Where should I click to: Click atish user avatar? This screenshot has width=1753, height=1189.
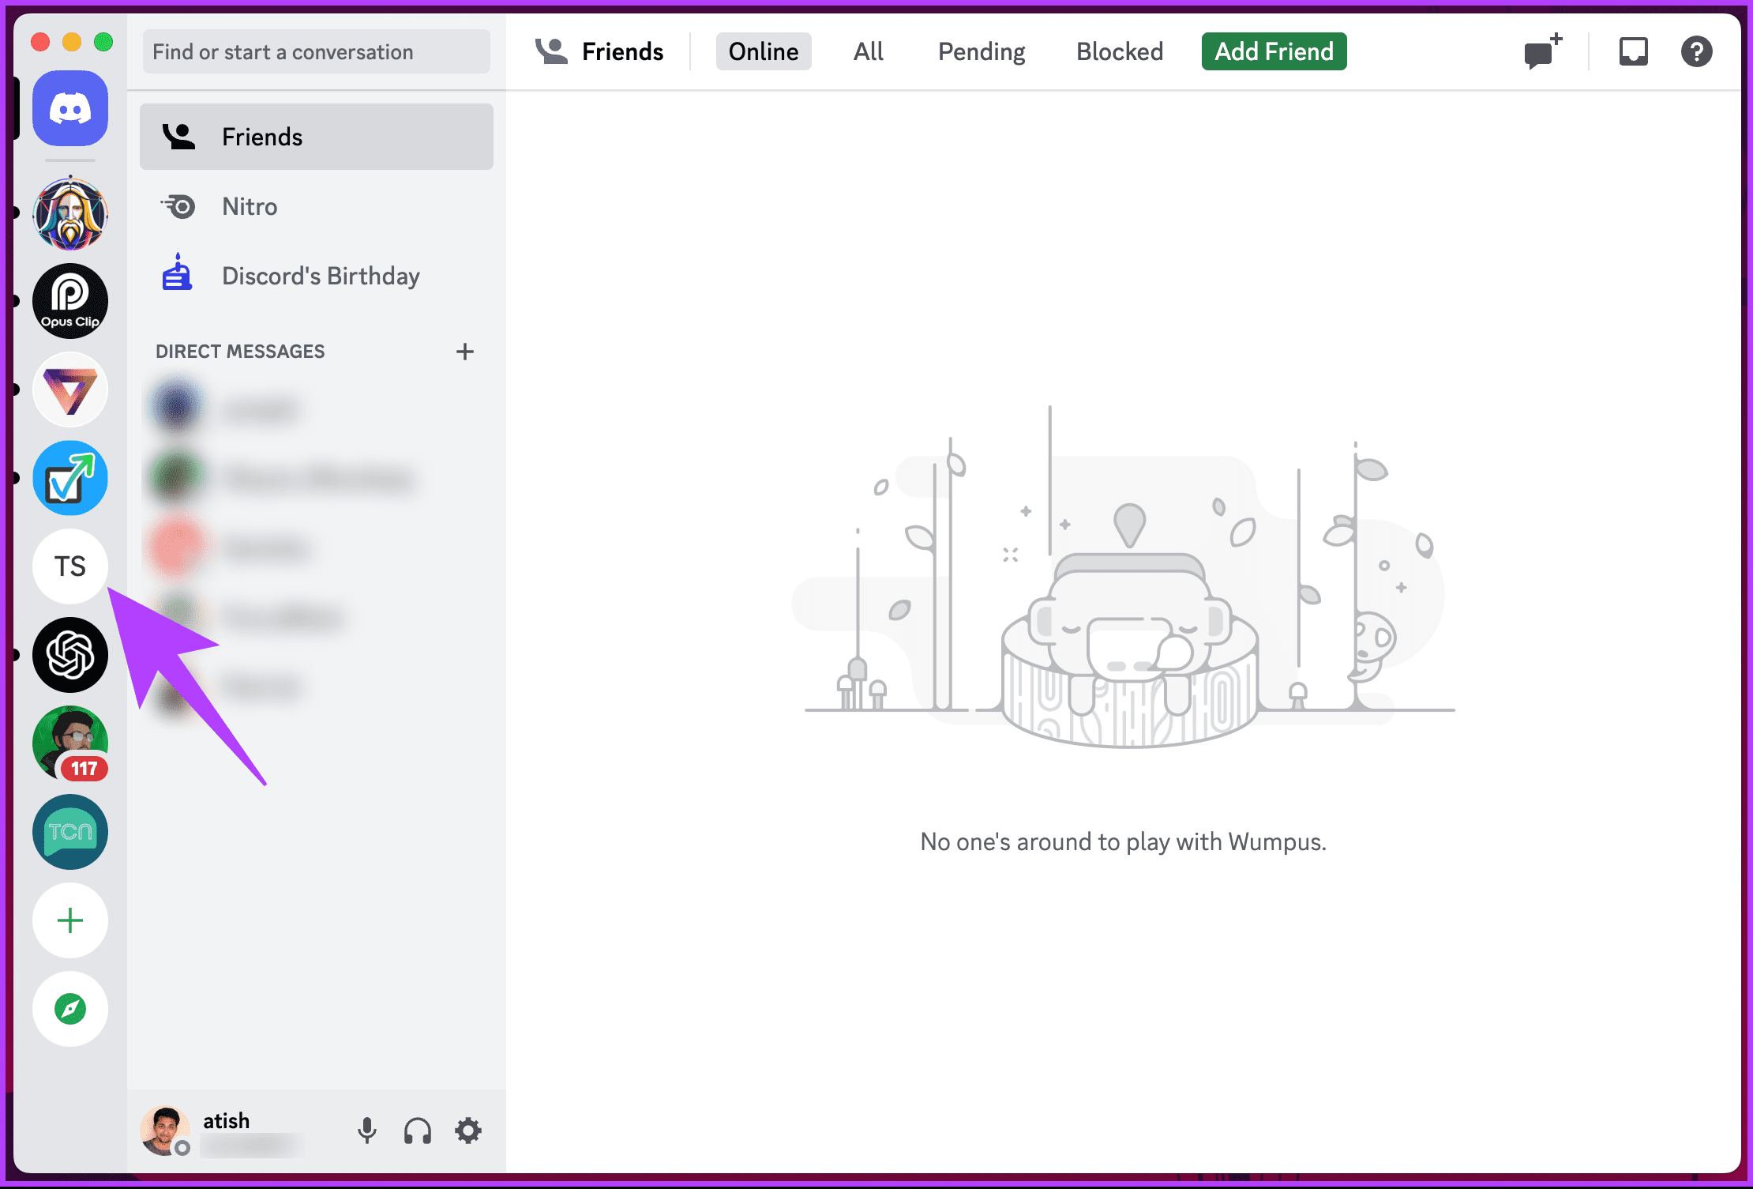165,1131
